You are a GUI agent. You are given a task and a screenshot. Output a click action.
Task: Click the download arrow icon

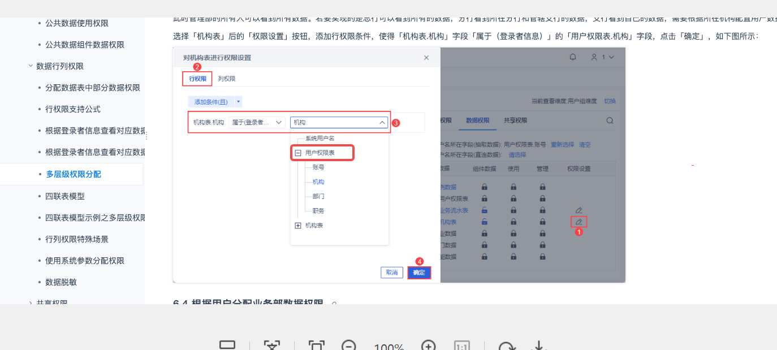click(x=539, y=346)
